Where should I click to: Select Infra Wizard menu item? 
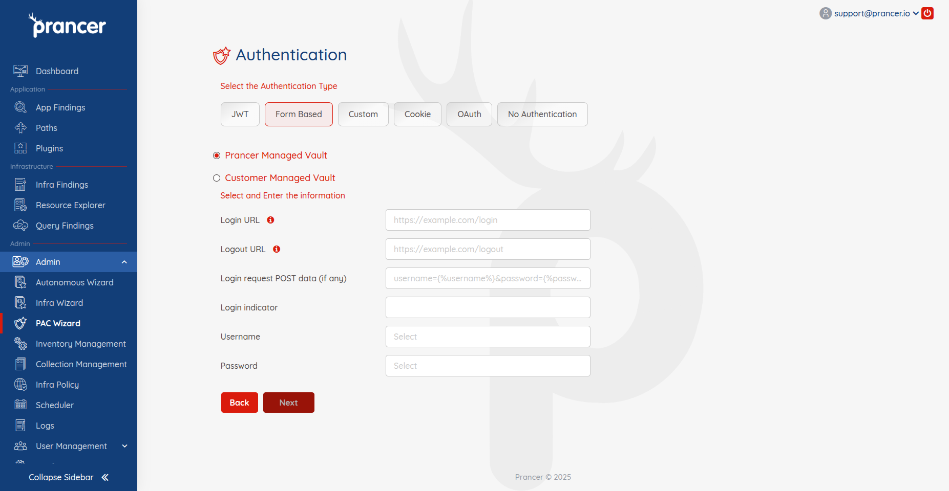point(59,303)
